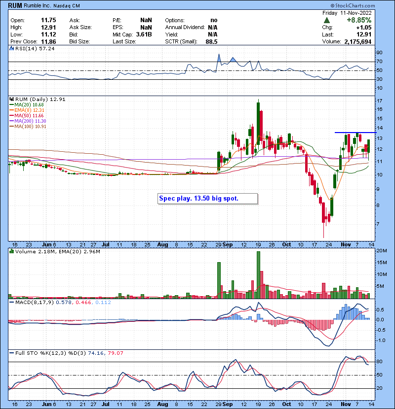Click the Volume 2.18M, EMA(20) 2.96M label
The image size is (395, 409).
[x=57, y=252]
